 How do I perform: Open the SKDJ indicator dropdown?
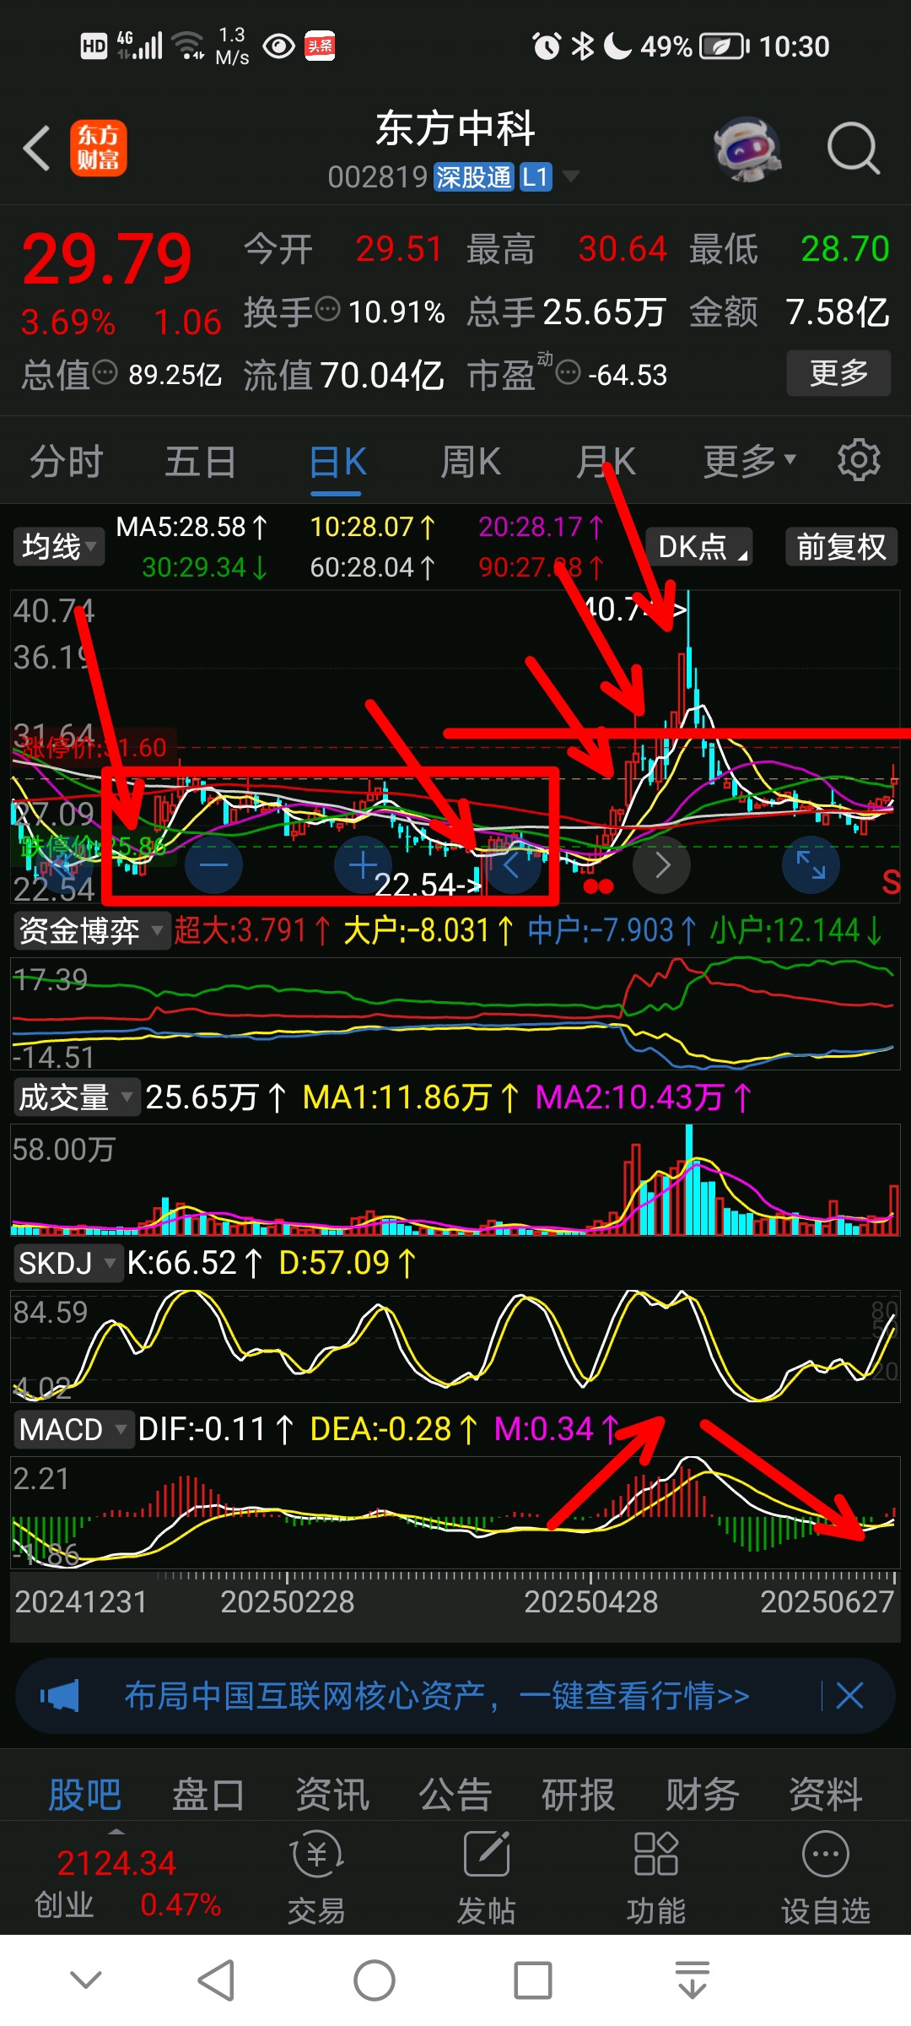tap(67, 1263)
